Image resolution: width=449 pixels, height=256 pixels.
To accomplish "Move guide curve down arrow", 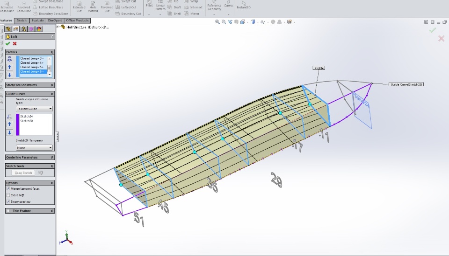I will point(9,132).
